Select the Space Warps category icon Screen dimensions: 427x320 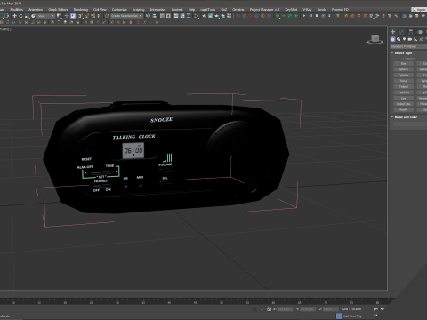point(422,39)
